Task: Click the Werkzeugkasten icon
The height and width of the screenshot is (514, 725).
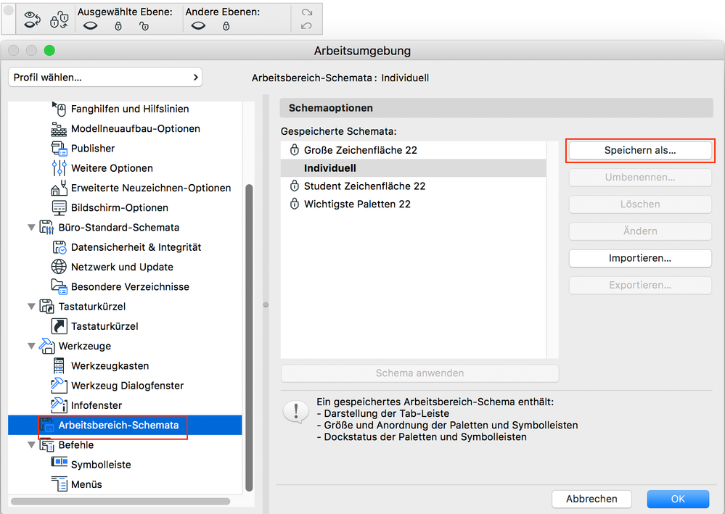Action: pyautogui.click(x=59, y=366)
